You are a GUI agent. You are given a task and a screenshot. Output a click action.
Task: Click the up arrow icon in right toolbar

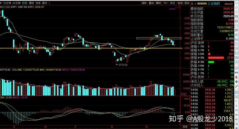coord(236,7)
